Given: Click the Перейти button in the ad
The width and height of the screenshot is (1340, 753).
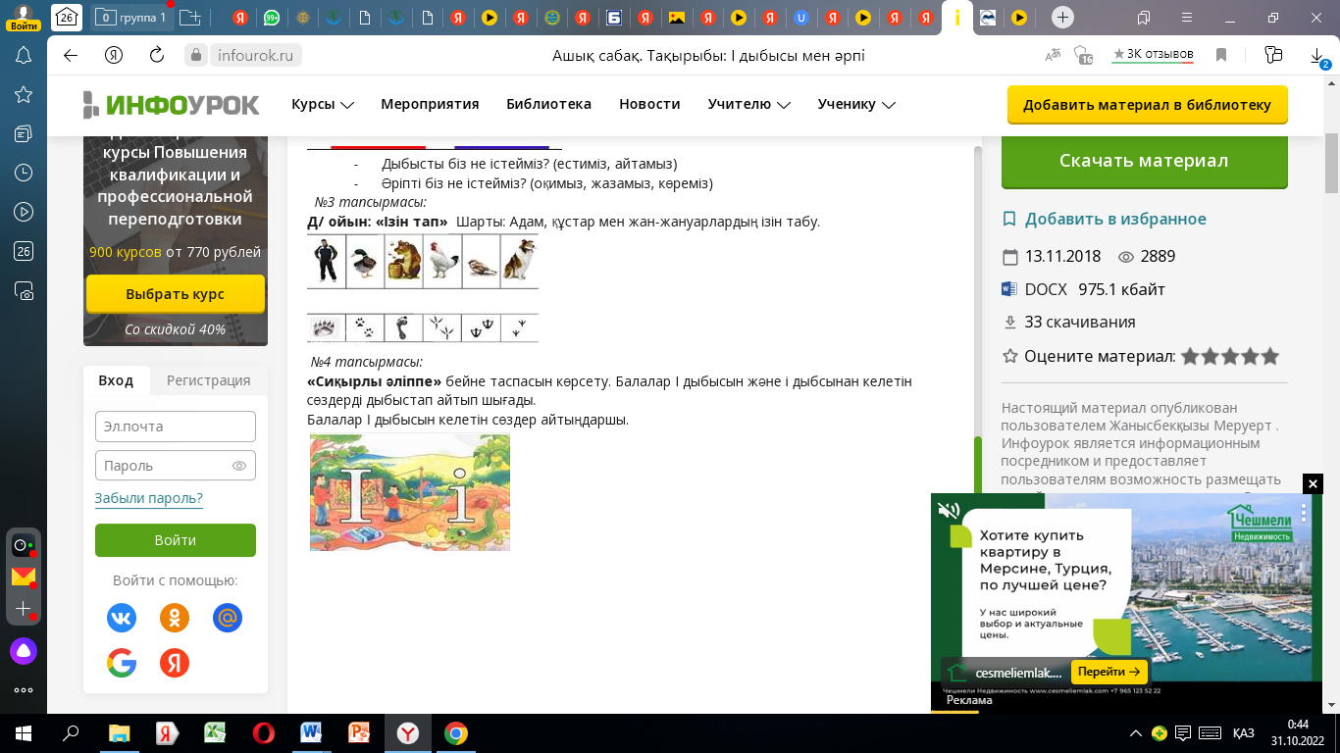Looking at the screenshot, I should click(x=1109, y=672).
